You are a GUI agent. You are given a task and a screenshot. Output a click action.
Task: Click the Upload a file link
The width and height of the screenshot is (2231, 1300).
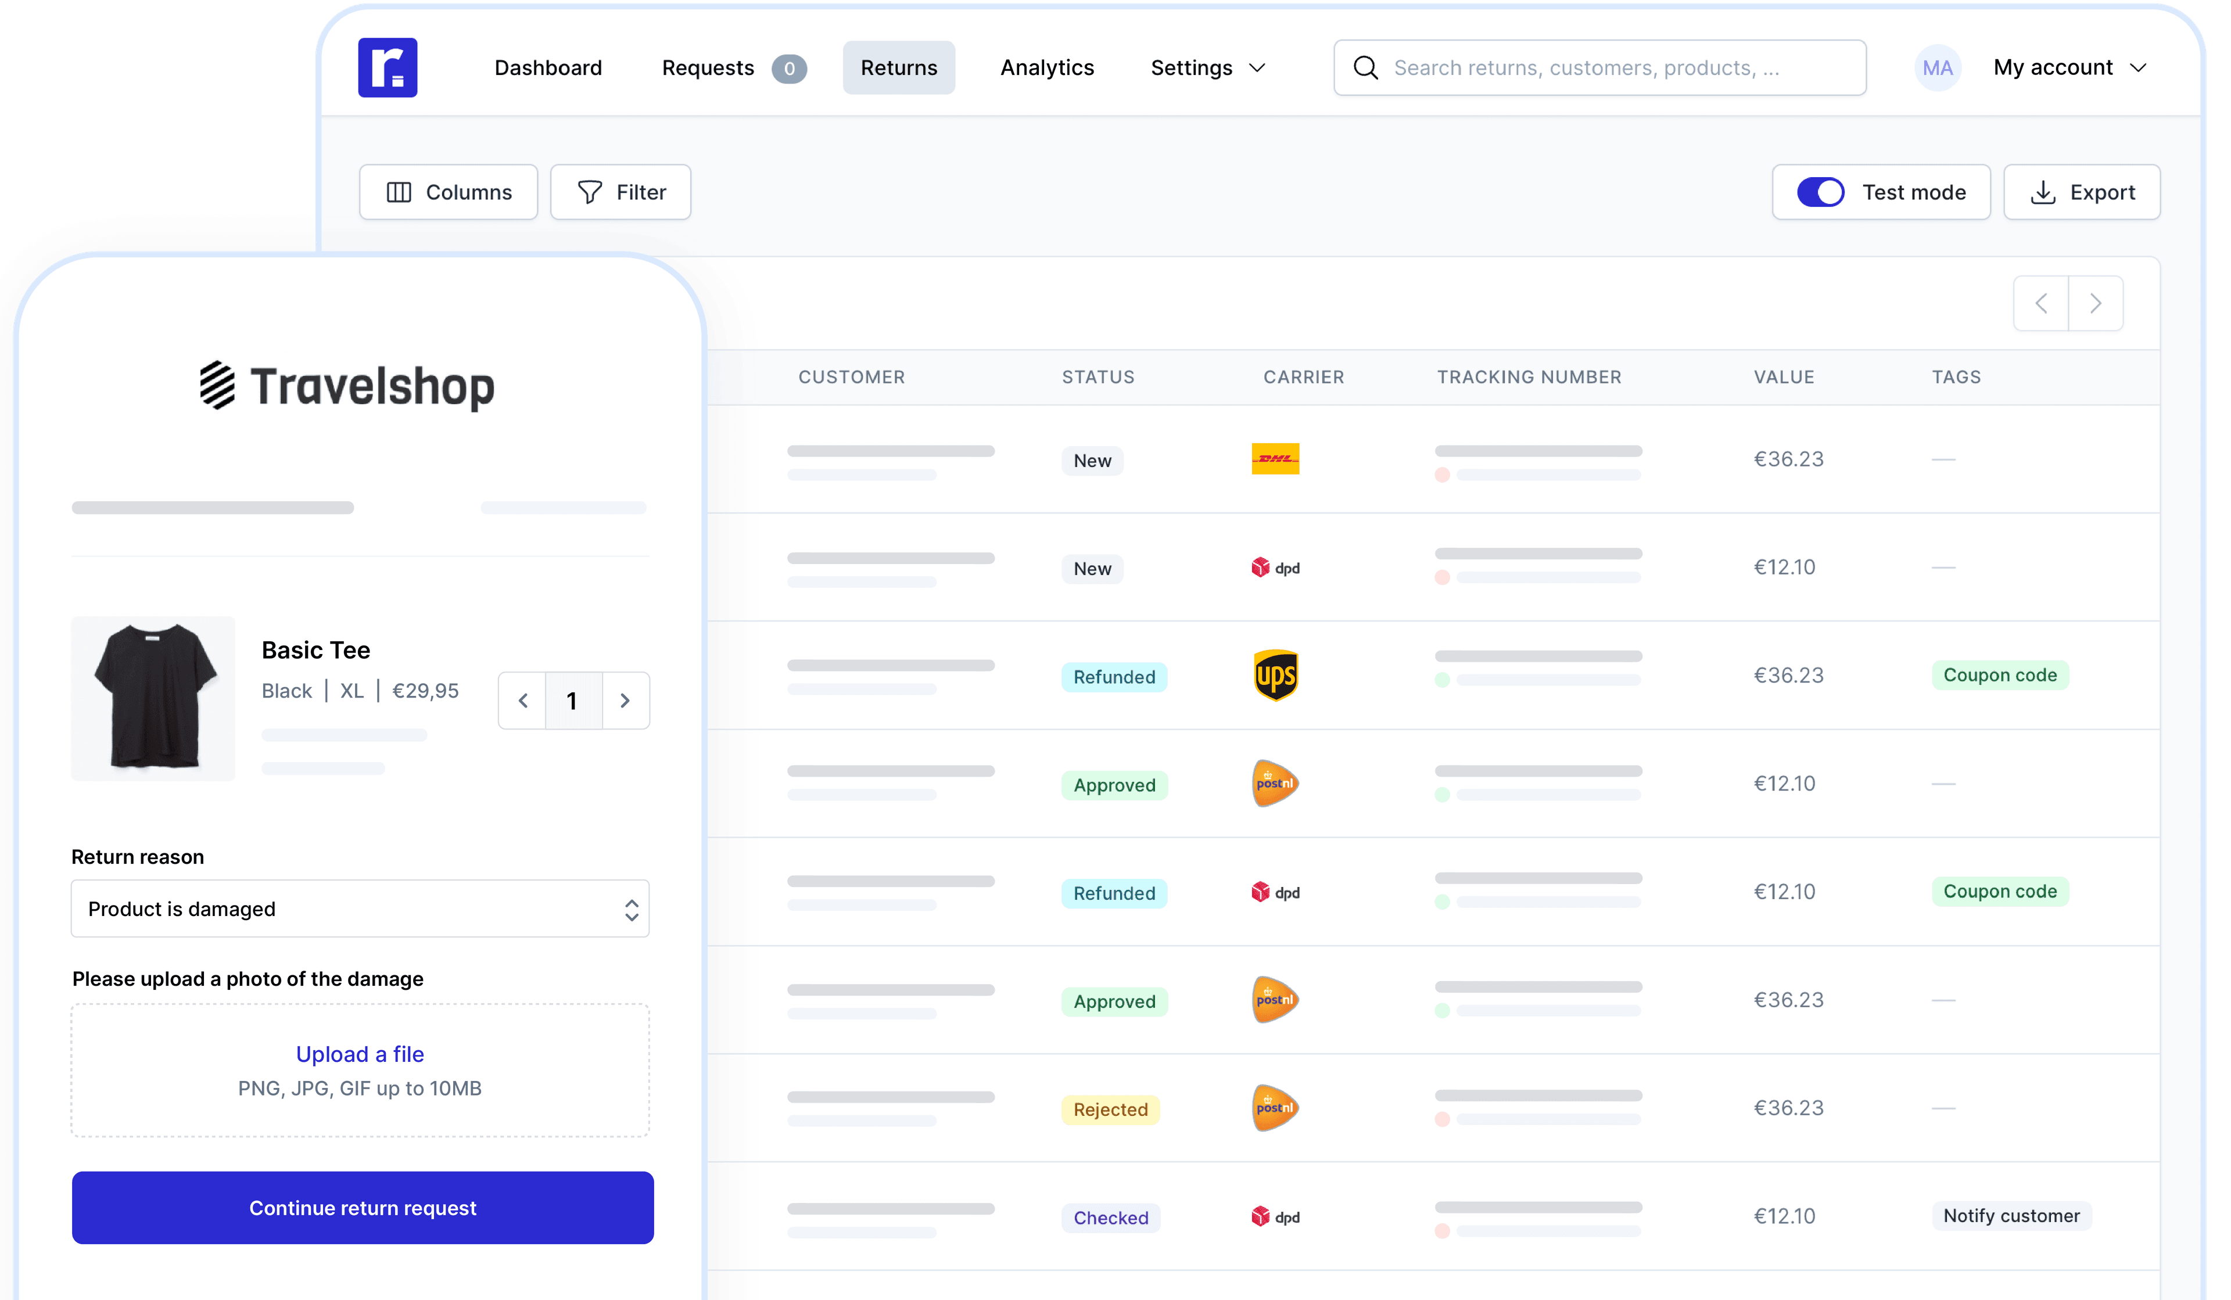[360, 1053]
